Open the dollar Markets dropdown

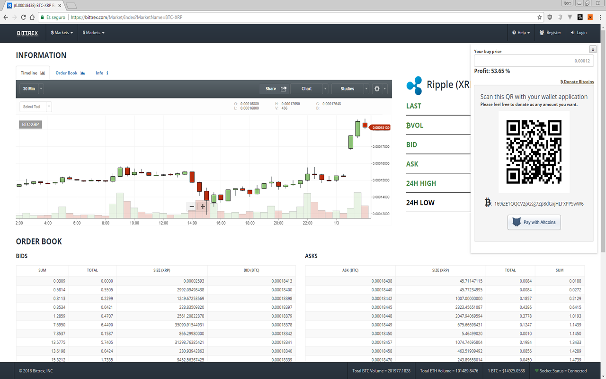93,33
